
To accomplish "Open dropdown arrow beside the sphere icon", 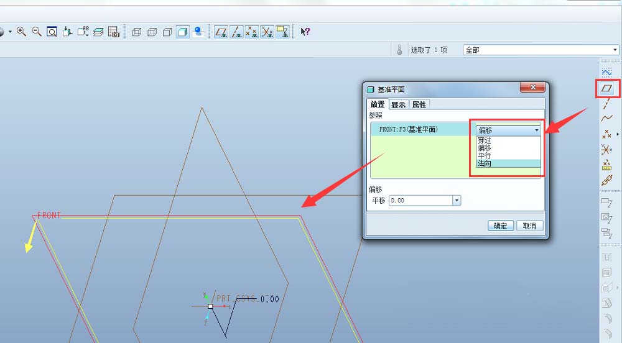I will click(x=10, y=32).
